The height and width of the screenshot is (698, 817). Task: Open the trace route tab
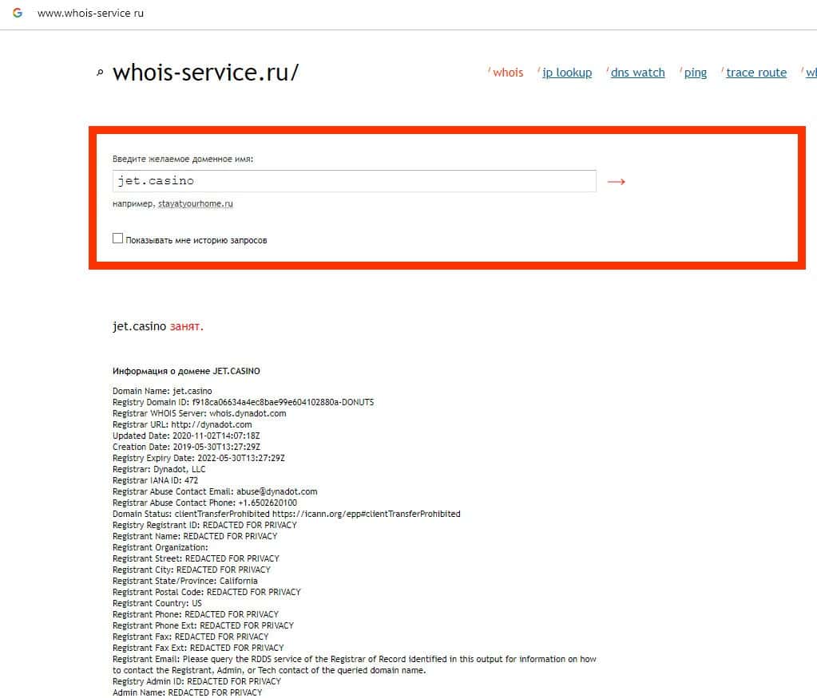click(x=756, y=73)
